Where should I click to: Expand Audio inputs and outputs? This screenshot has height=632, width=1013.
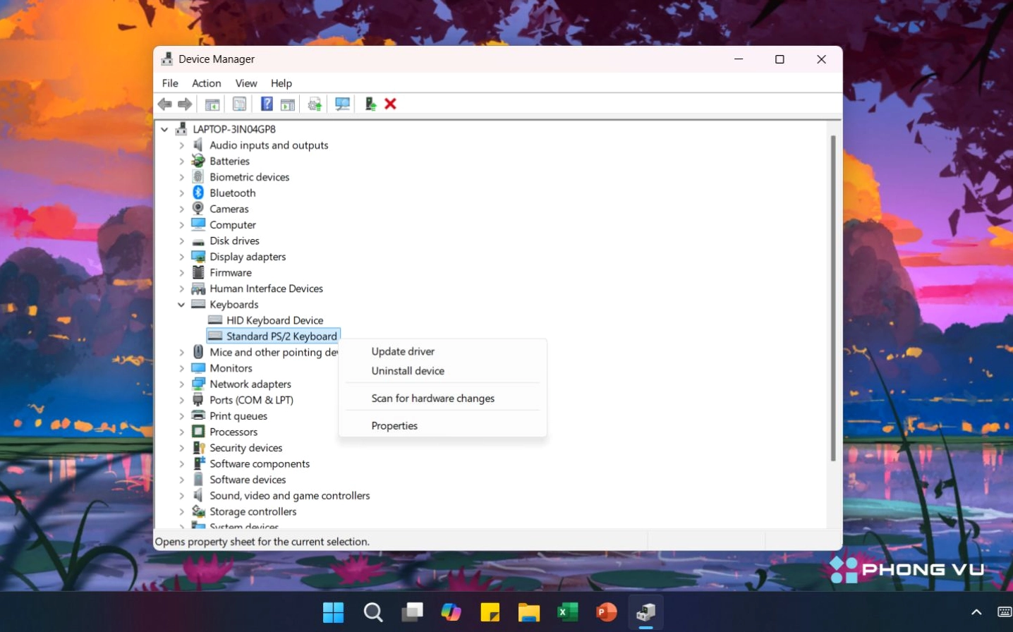click(181, 145)
